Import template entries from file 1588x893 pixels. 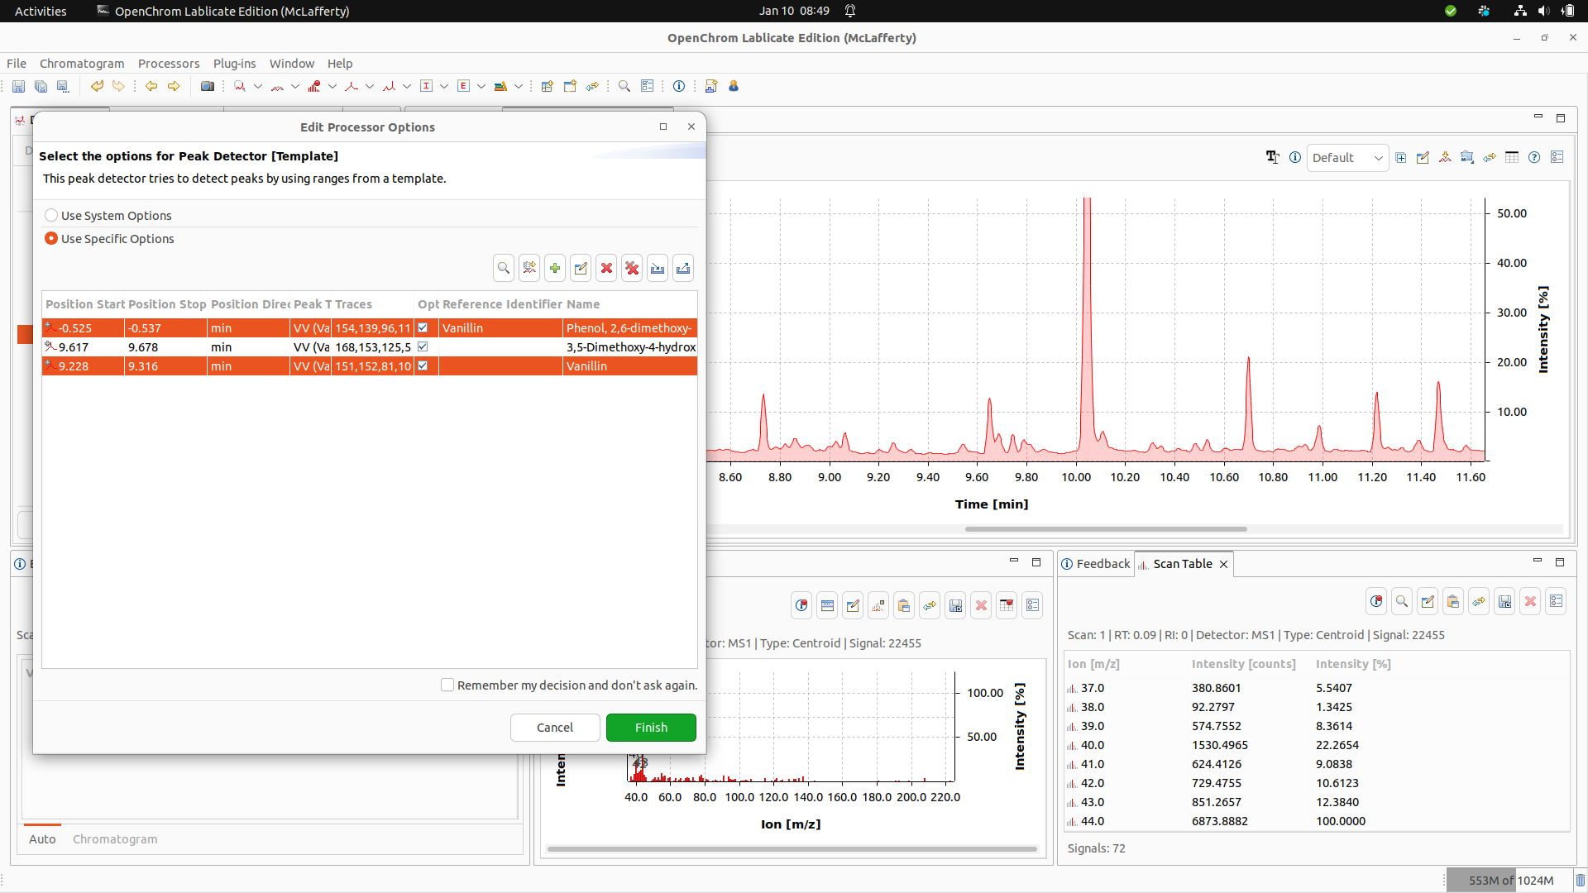point(658,268)
